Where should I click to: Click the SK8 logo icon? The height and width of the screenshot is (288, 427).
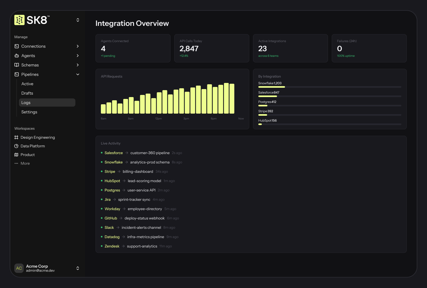point(19,20)
